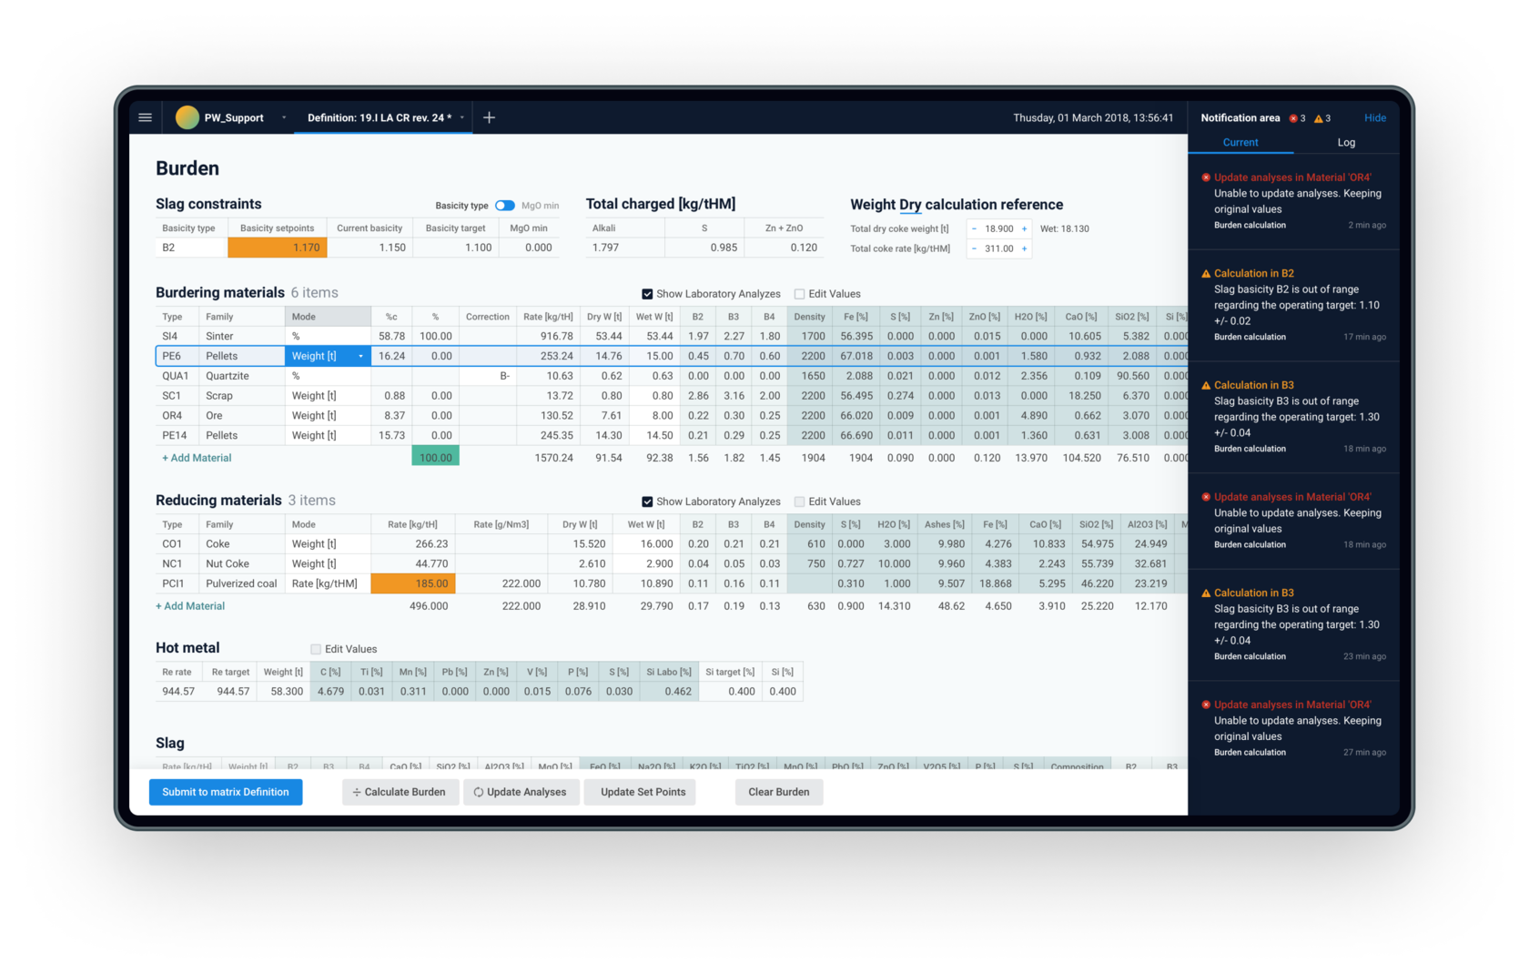Open the Definition tab dropdown arrow

click(x=462, y=117)
